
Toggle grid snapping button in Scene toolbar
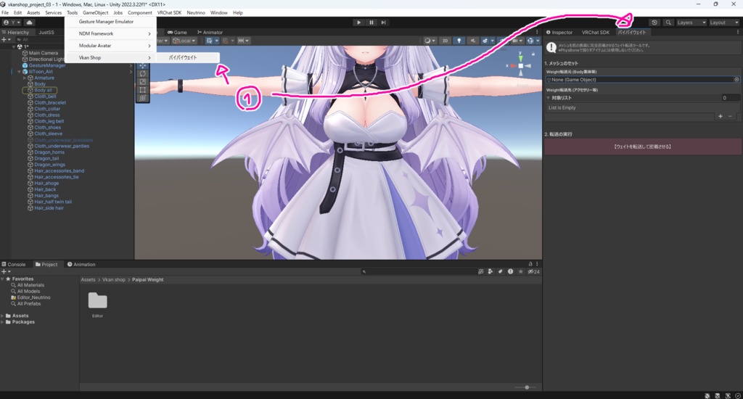(x=211, y=41)
